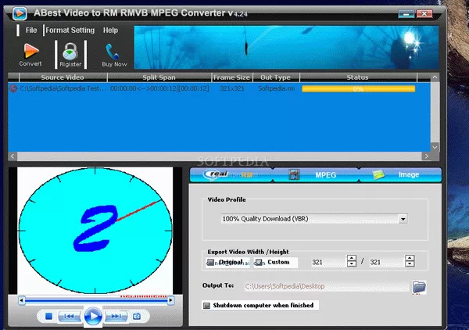Viewport: 469px width, 330px height.
Task: Close the converter window
Action: (424, 13)
